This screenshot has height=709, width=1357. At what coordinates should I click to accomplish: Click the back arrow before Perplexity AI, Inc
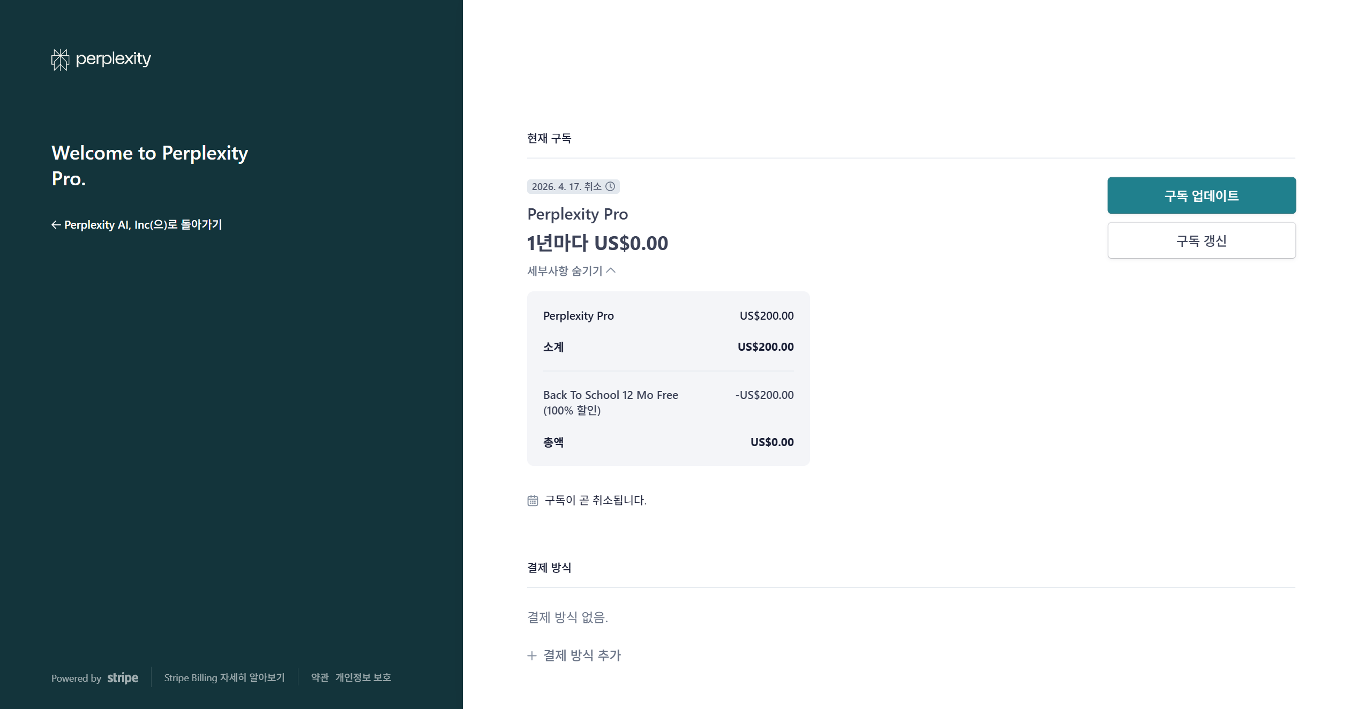click(56, 225)
